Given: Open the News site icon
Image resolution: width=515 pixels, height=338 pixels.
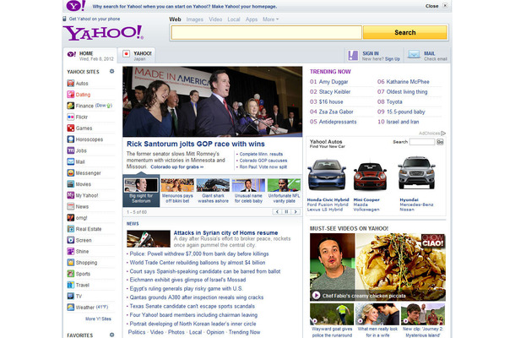Looking at the screenshot, I should [71, 206].
